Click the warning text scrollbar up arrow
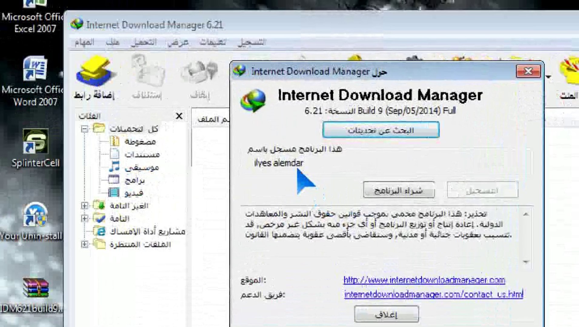579x327 pixels. 526,214
